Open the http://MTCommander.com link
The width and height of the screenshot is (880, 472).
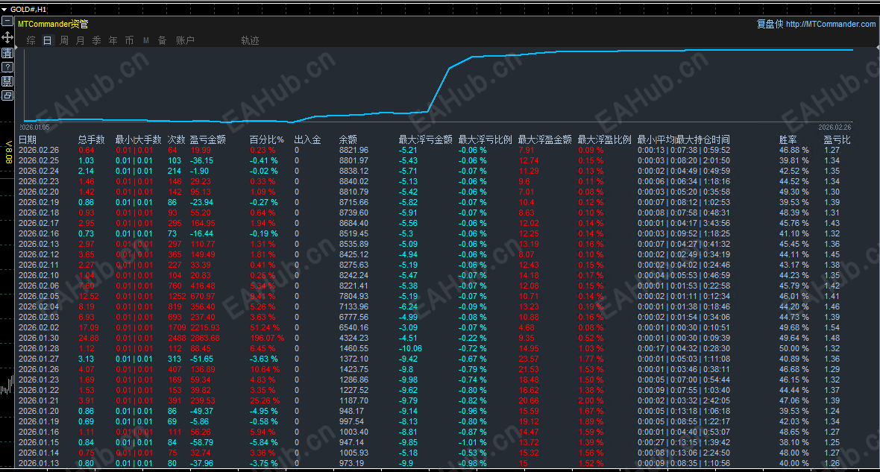[831, 24]
